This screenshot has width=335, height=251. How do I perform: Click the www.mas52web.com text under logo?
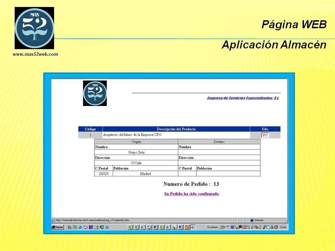[x=35, y=54]
